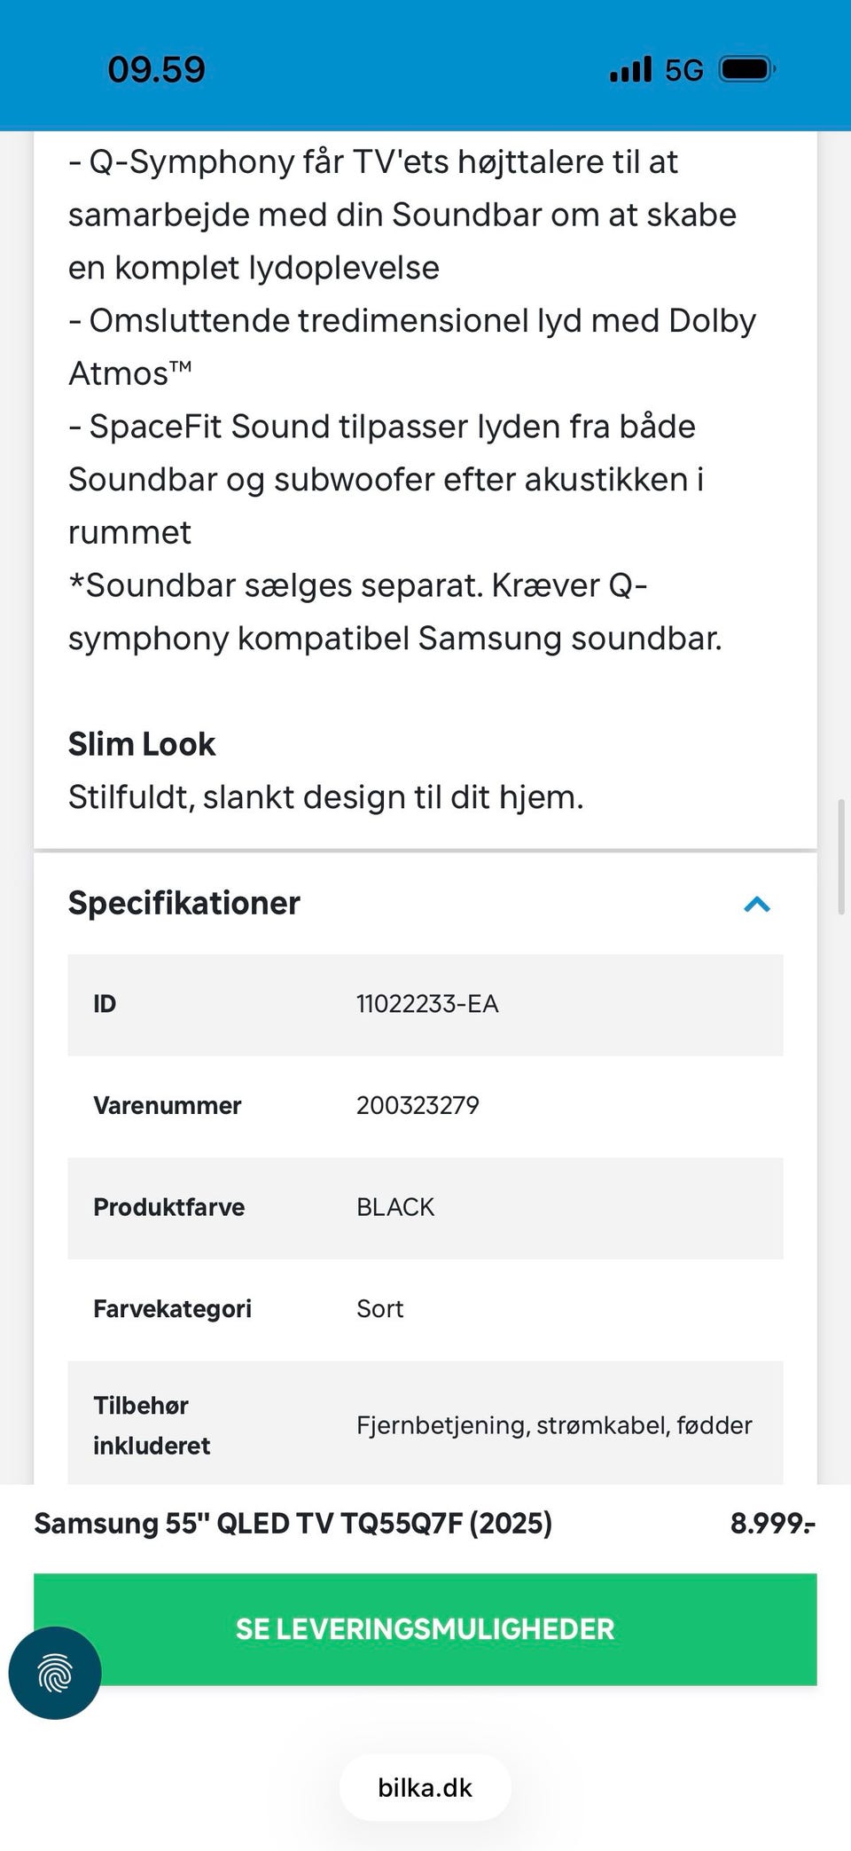This screenshot has height=1851, width=851.
Task: Tap the Samsung 55" QLED TV product title
Action: 293,1523
